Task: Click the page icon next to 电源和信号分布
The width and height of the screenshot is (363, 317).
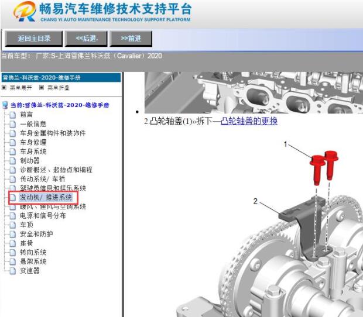Action: click(12, 216)
